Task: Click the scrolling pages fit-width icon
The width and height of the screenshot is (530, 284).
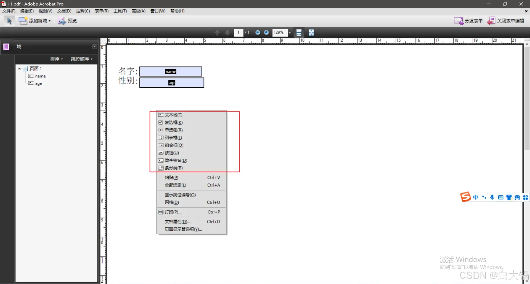Action: [299, 33]
